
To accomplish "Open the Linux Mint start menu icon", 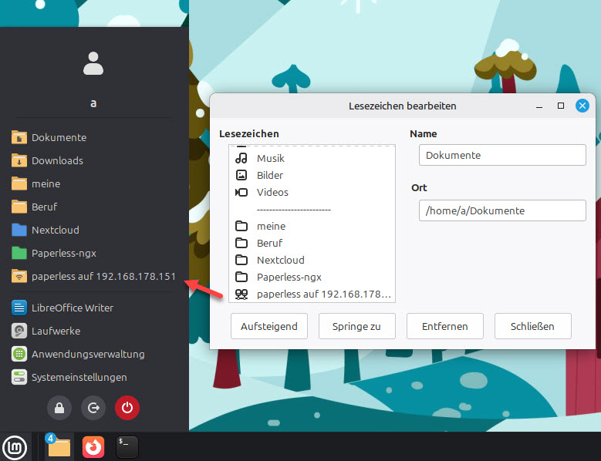I will pos(15,446).
